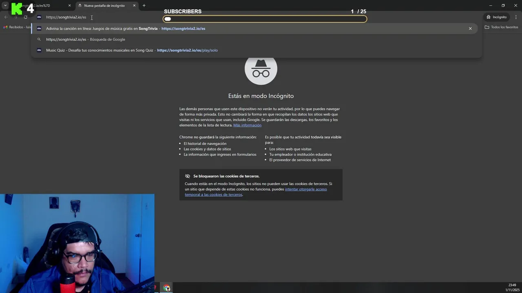Select Adivina la canción en línea suggestion
The width and height of the screenshot is (522, 293).
click(254, 28)
